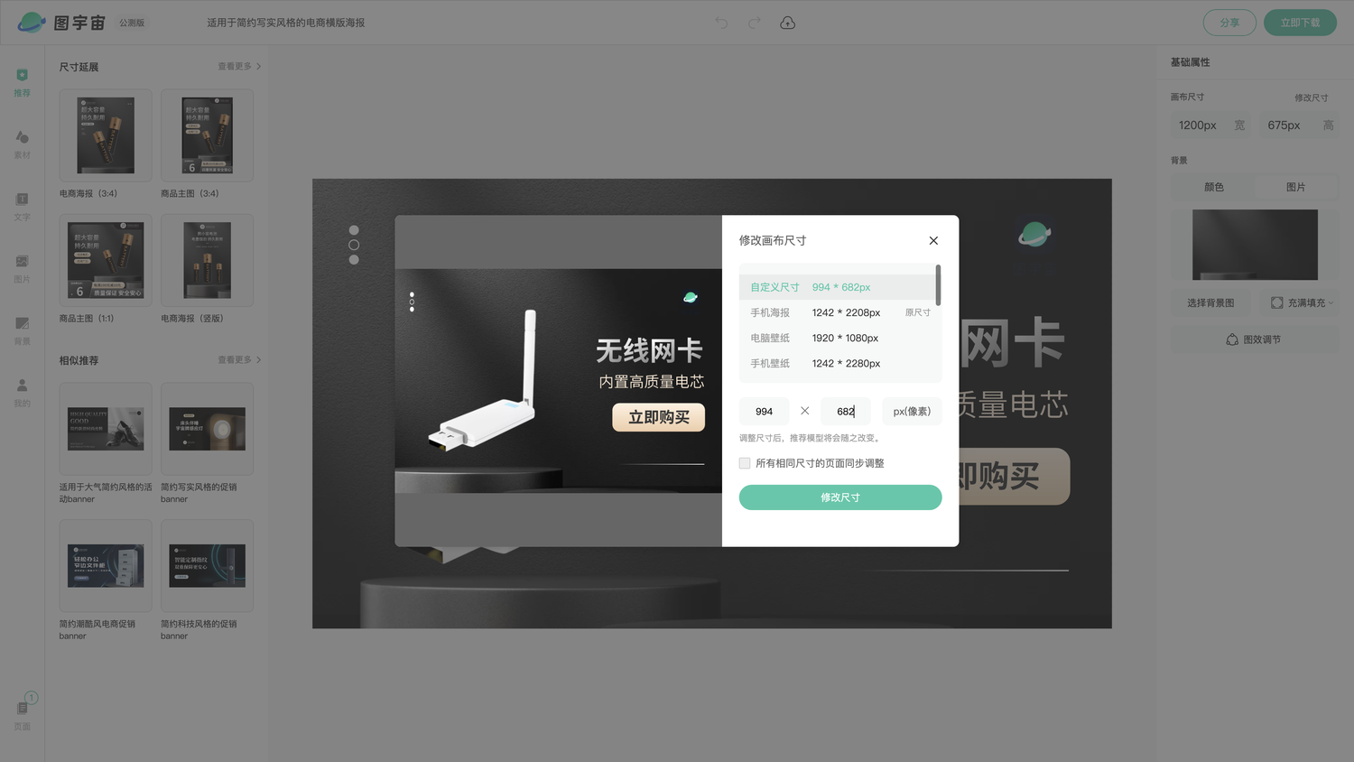Image resolution: width=1354 pixels, height=762 pixels.
Task: Click the cloud save icon
Action: point(787,23)
